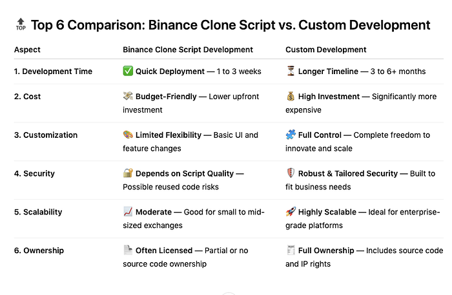Click the paint palette icon for Limited Flexibility
The height and width of the screenshot is (295, 452).
tap(128, 135)
